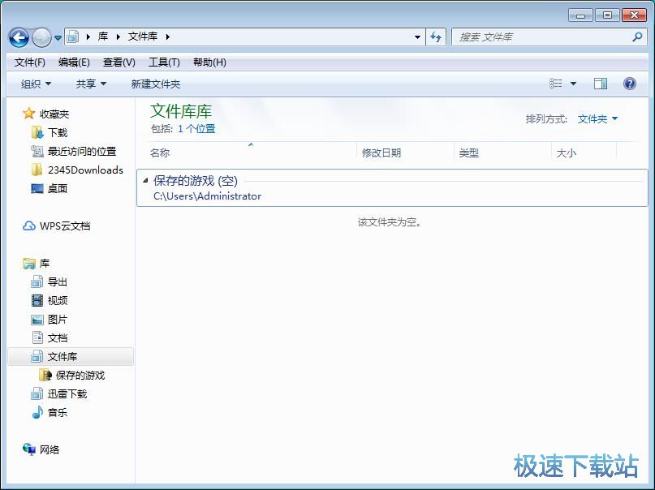Open 迅雷下载 library

coord(59,394)
